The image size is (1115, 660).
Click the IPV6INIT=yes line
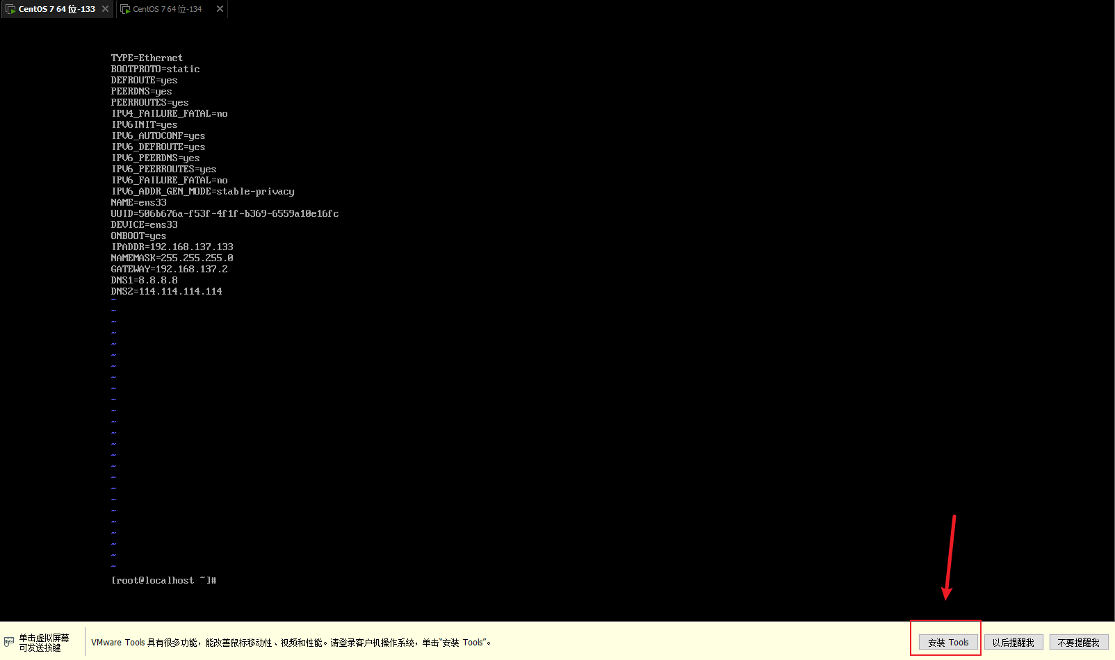[144, 124]
